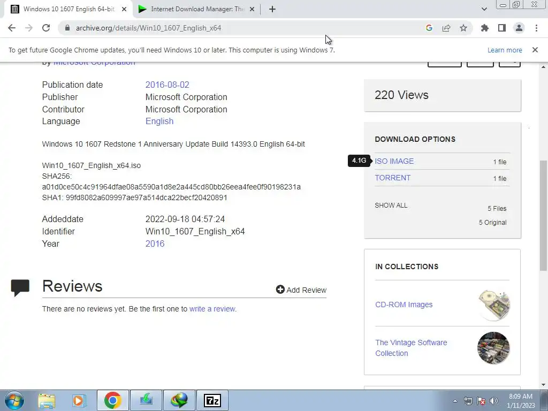
Task: Click the CD-ROM Images thumbnail
Action: 494,305
